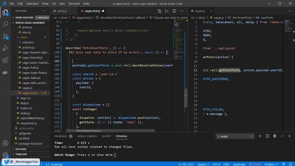Switch to the Output panel tab
The image size is (295, 166).
click(106, 136)
